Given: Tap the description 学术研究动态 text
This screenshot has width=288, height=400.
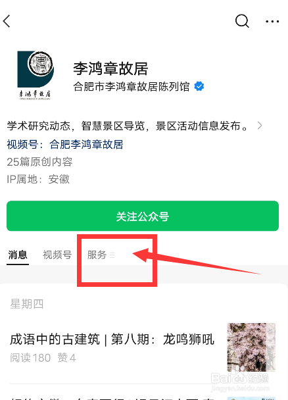Looking at the screenshot, I should pyautogui.click(x=127, y=126).
